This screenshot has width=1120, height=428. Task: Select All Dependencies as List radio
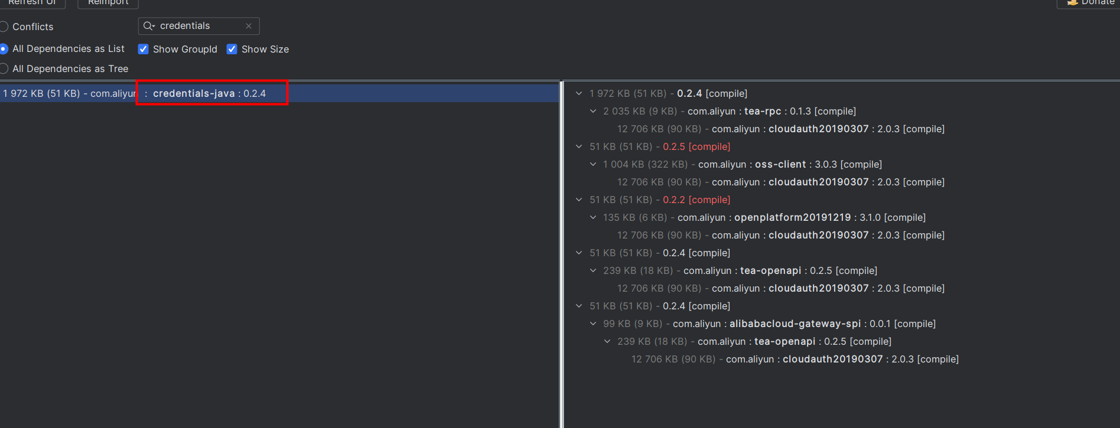4,48
